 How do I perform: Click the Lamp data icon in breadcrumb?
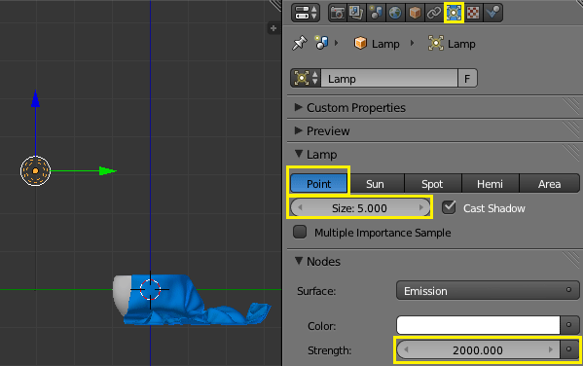click(436, 44)
